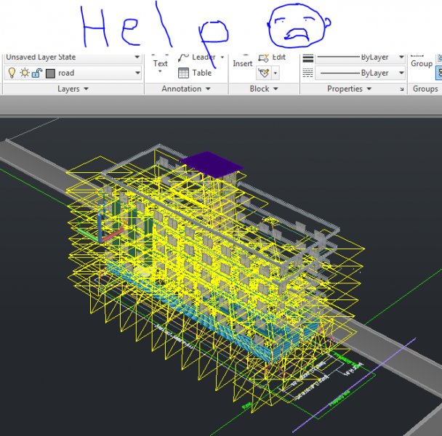Expand the Annotation panel

coord(186,89)
